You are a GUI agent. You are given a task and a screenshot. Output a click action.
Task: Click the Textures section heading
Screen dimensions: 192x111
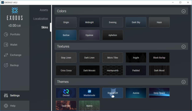coord(63,46)
